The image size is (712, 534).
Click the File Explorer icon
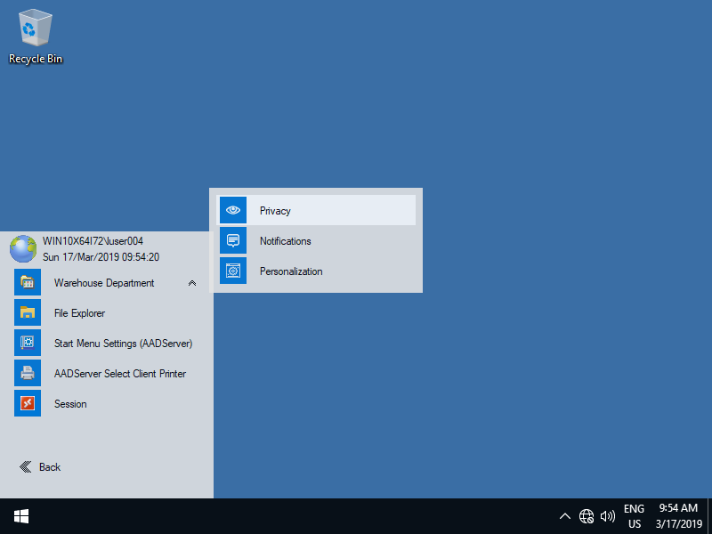click(x=28, y=313)
